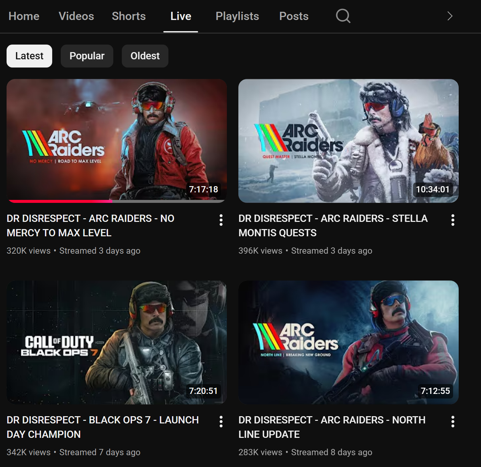Image resolution: width=481 pixels, height=467 pixels.
Task: Open the Posts tab
Action: 294,16
